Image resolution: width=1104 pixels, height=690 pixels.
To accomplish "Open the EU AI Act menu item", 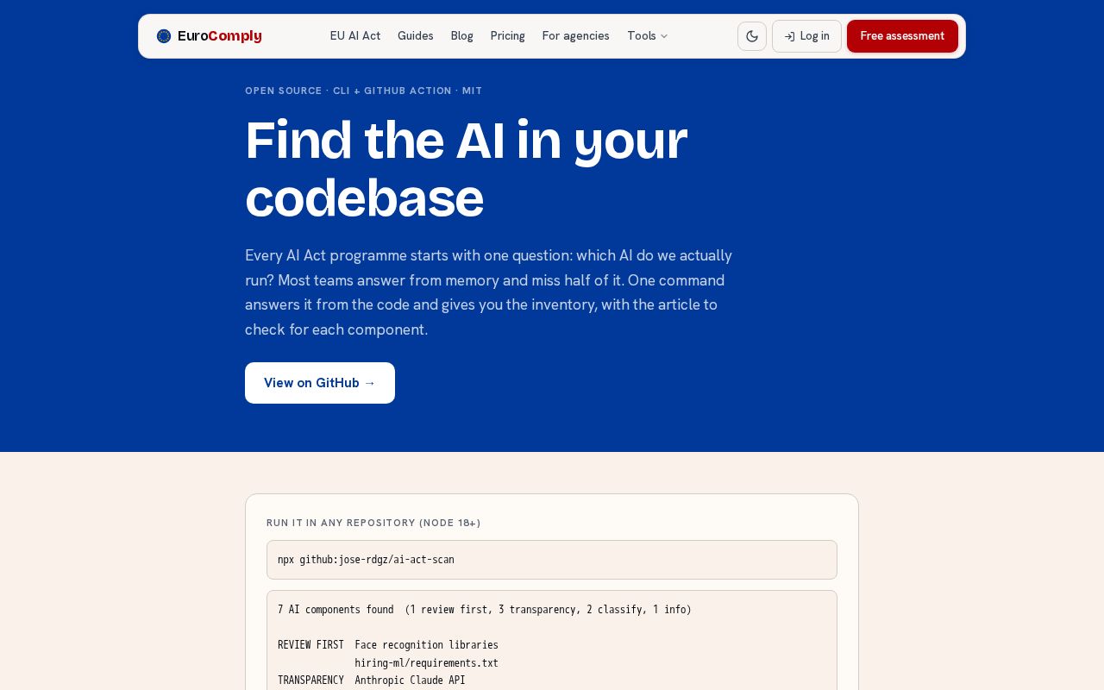I will click(x=355, y=36).
